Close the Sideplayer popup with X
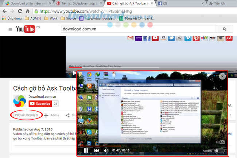Image resolution: width=237 pixels, height=158 pixels. [x=222, y=76]
